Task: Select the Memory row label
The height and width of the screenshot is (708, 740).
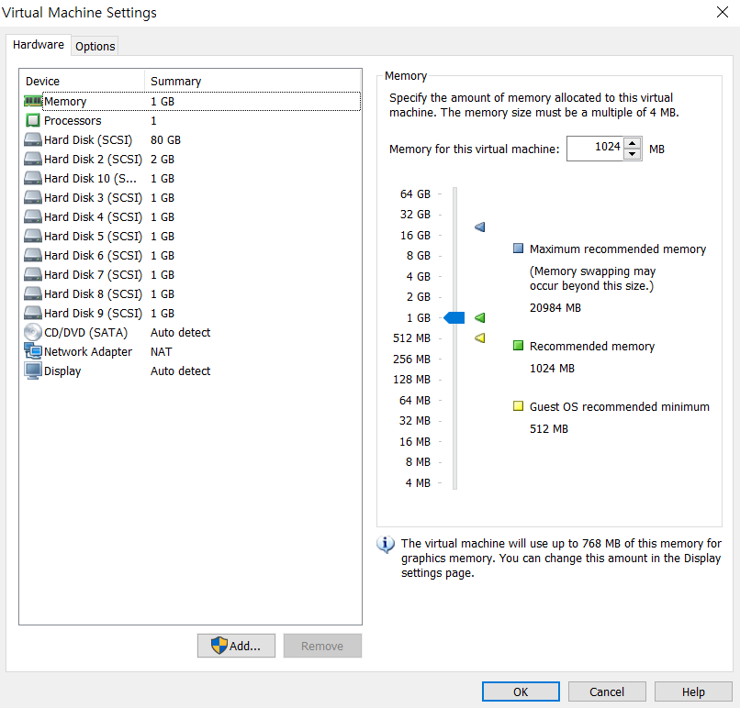Action: 65,102
